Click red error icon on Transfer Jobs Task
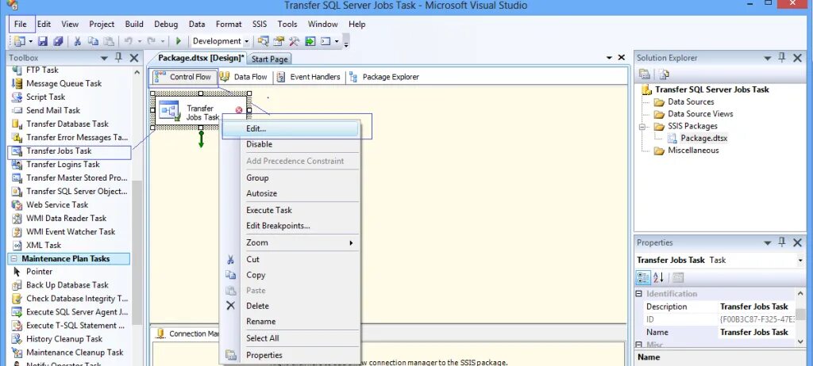This screenshot has width=813, height=366. 238,110
